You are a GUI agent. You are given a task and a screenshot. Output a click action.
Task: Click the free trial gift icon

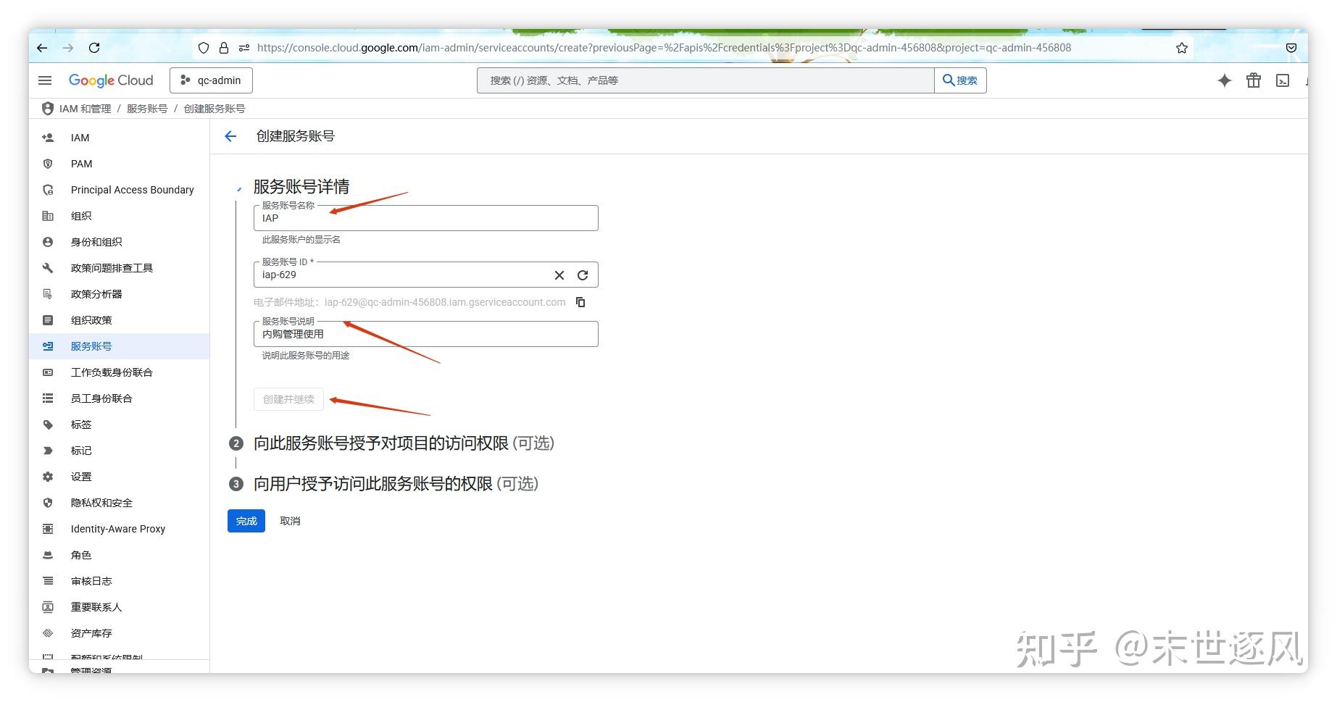coord(1253,80)
